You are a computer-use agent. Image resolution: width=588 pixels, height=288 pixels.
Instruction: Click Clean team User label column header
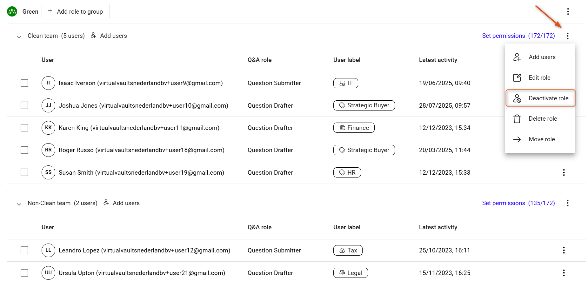click(x=347, y=60)
